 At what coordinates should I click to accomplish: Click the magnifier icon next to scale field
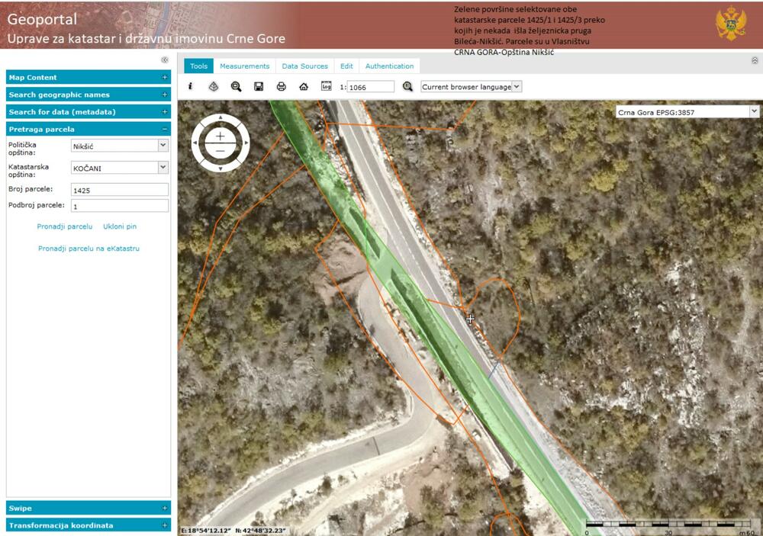[407, 87]
